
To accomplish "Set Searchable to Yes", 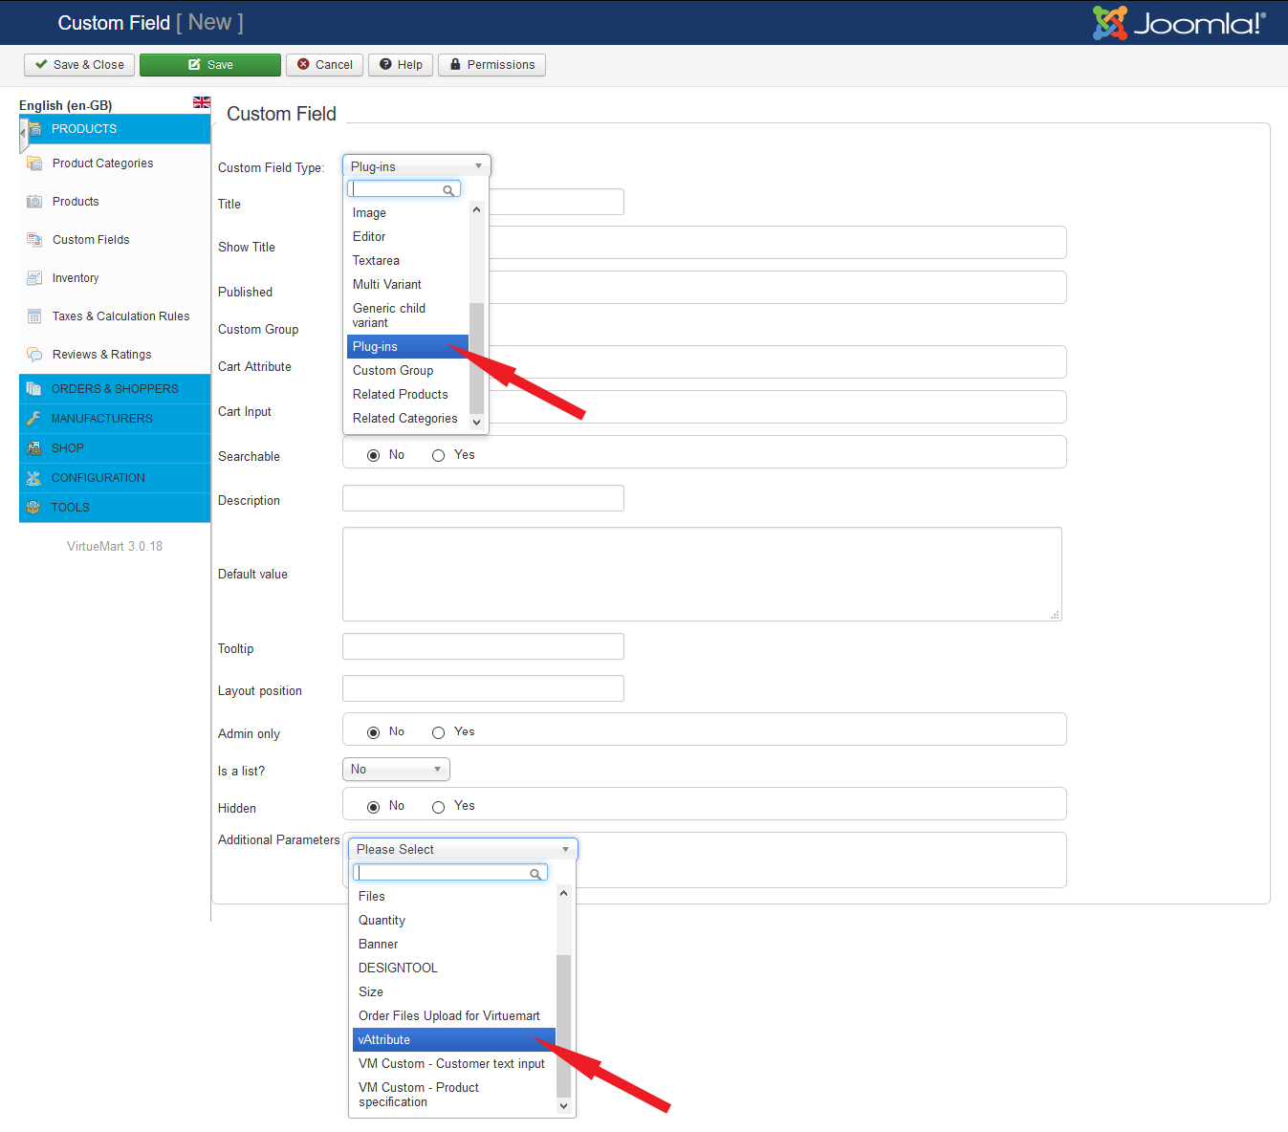I will coord(438,456).
